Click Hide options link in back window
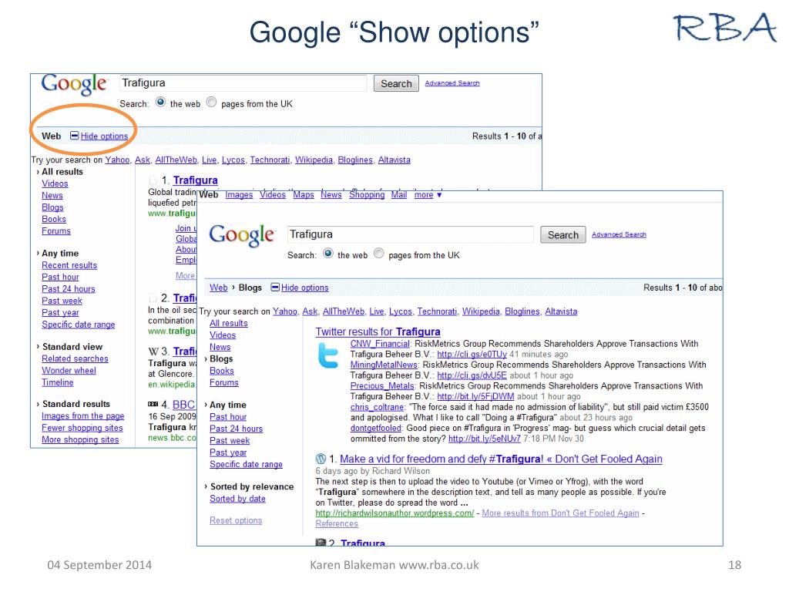The image size is (789, 592). click(x=104, y=136)
